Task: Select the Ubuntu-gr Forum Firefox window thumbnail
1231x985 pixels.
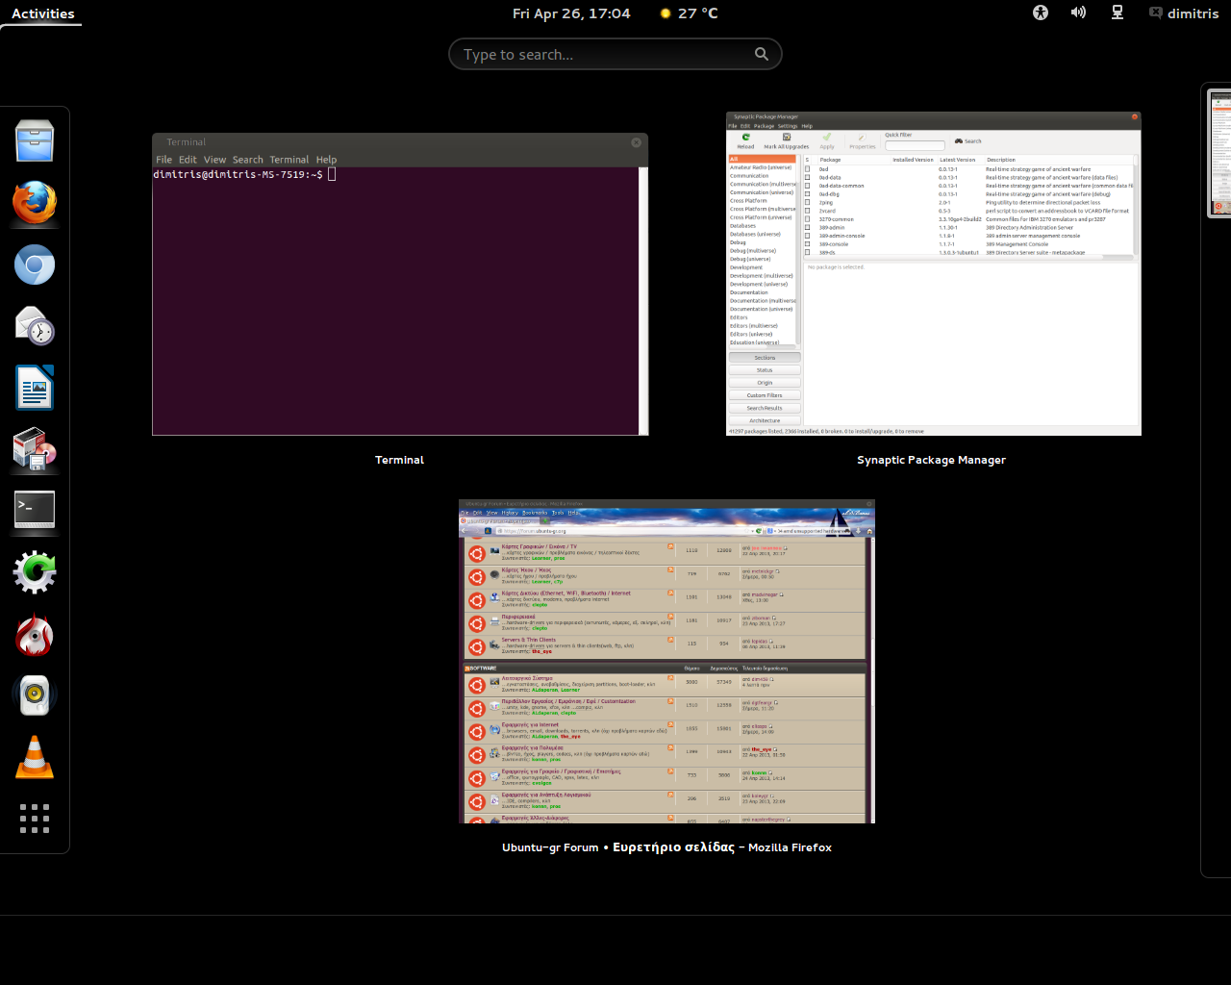Action: click(x=666, y=661)
